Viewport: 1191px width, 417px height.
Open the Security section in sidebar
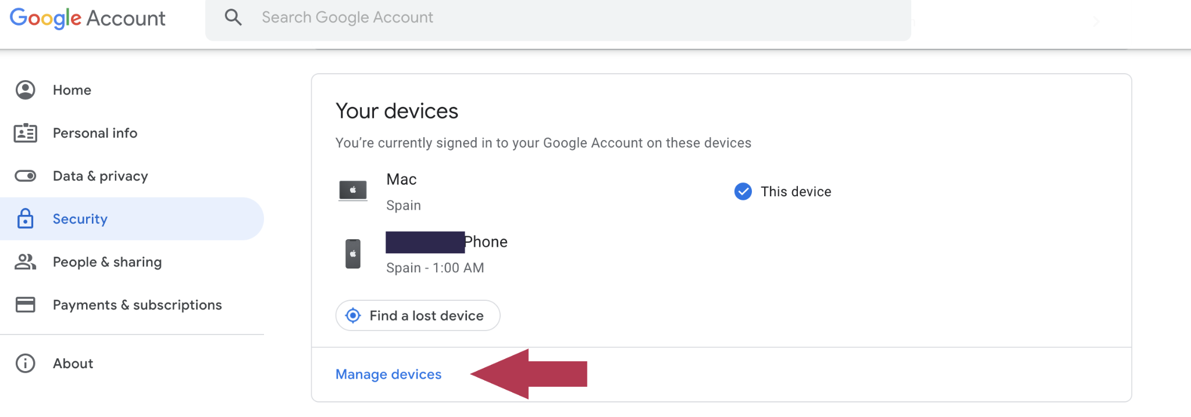pyautogui.click(x=80, y=219)
